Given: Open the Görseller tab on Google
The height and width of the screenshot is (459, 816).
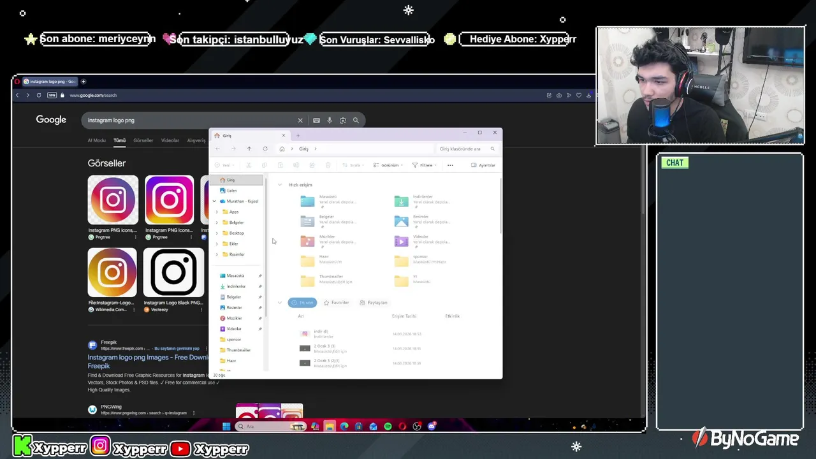Looking at the screenshot, I should (x=143, y=140).
